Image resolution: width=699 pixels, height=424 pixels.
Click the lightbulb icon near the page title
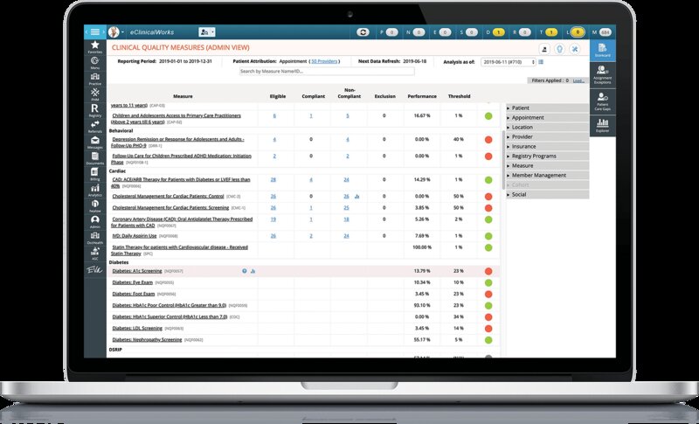tap(559, 49)
